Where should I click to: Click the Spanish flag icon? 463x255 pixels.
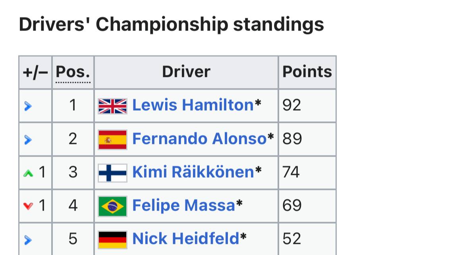point(112,139)
